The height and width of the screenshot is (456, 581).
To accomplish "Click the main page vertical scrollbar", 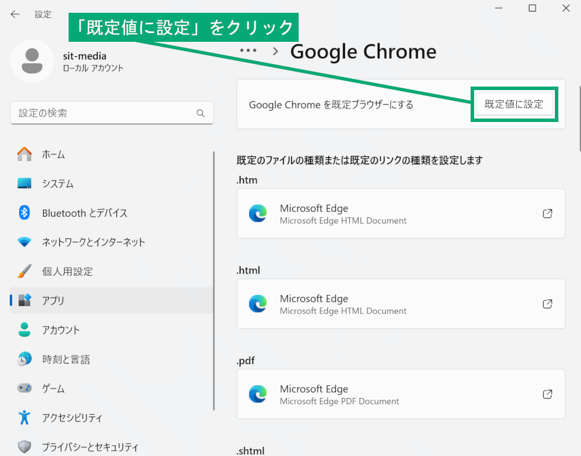I will tap(580, 119).
